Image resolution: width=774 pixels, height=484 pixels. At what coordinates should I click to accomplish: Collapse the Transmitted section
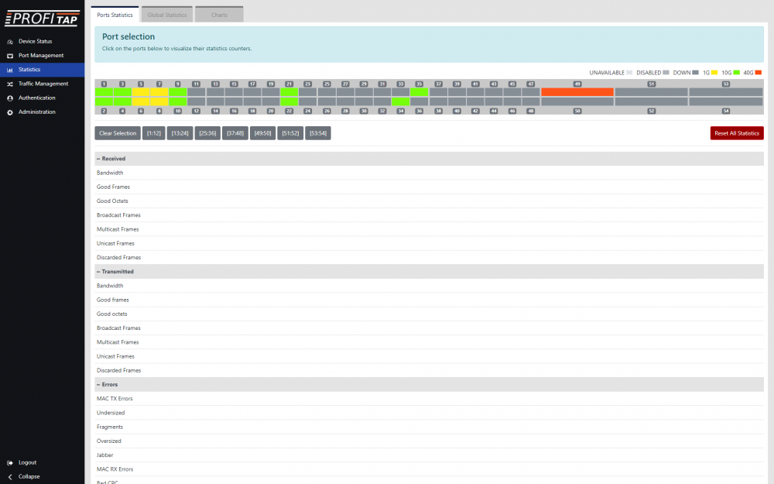click(x=98, y=272)
